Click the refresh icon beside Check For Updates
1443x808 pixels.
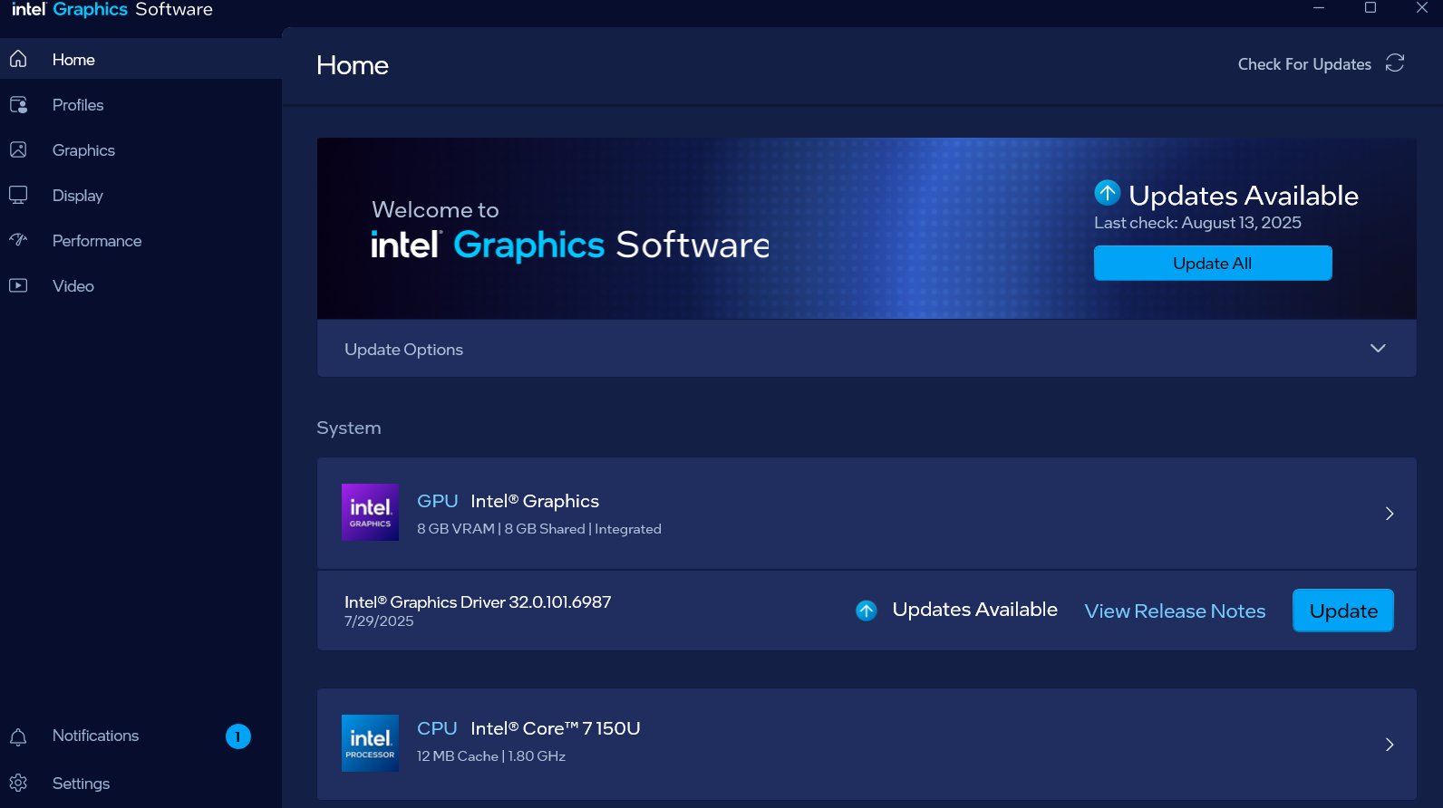pyautogui.click(x=1395, y=63)
